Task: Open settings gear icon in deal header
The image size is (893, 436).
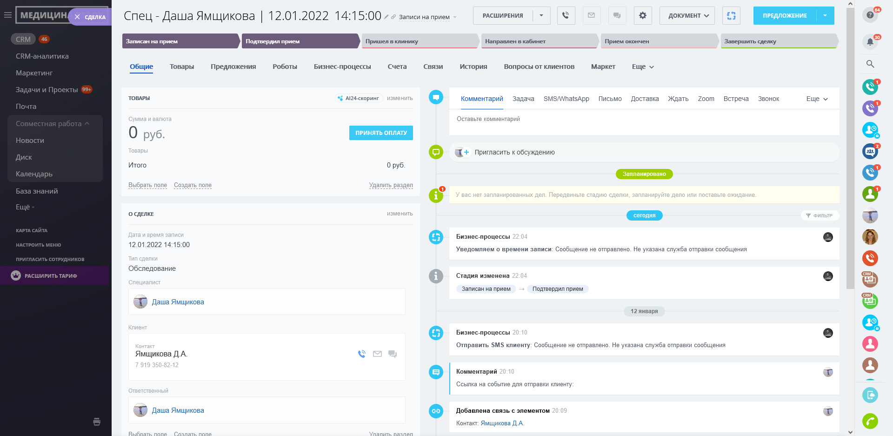Action: pyautogui.click(x=642, y=15)
